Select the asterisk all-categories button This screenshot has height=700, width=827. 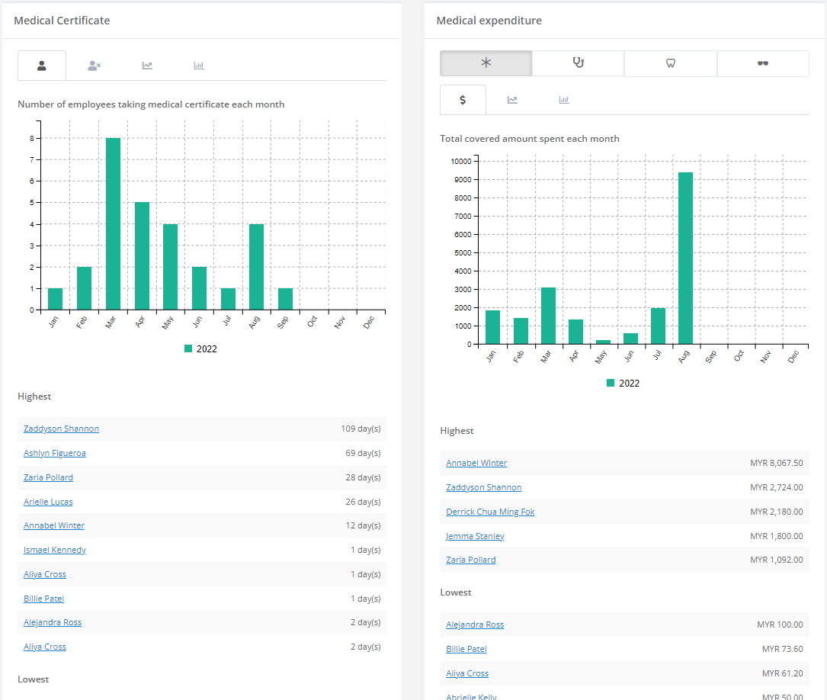(x=486, y=63)
